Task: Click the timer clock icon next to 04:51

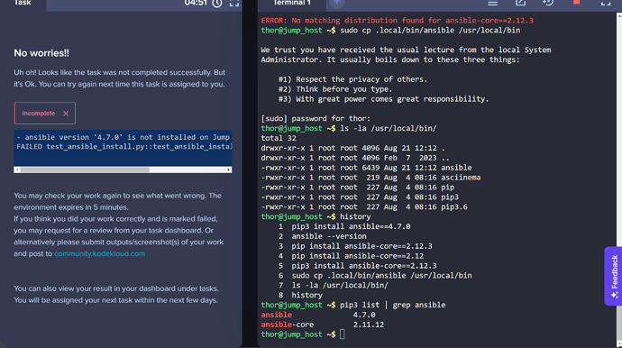Action: [217, 4]
